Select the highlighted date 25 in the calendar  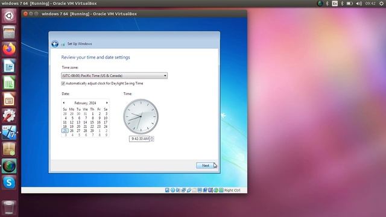pos(65,131)
